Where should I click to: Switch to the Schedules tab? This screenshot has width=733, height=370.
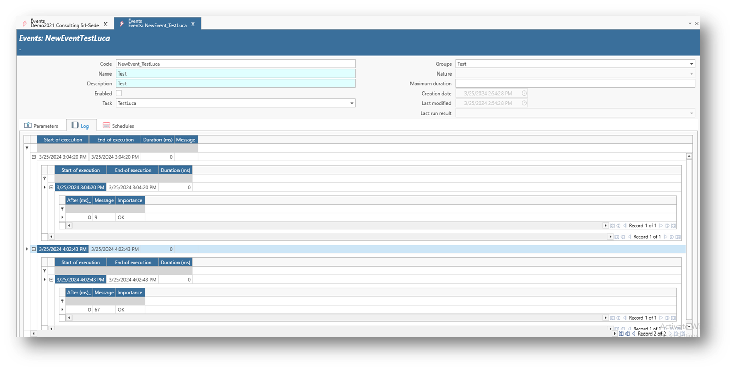(x=122, y=126)
